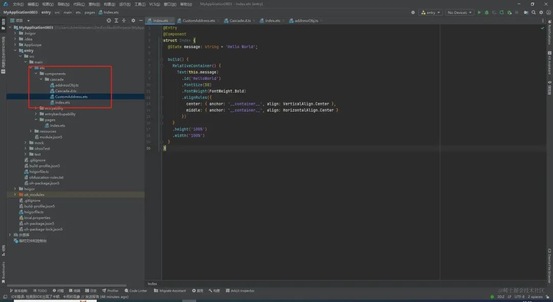The height and width of the screenshot is (302, 553).
Task: Expand the AppScope folder
Action: pyautogui.click(x=15, y=45)
